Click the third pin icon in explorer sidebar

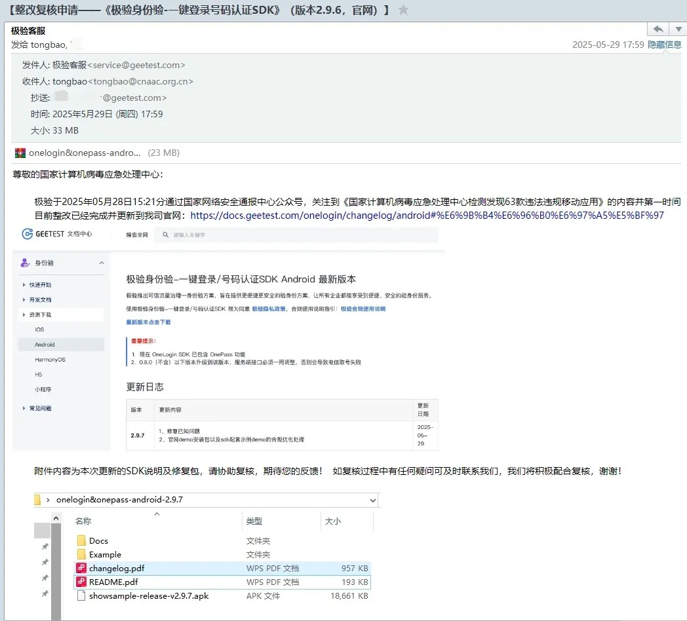pos(45,578)
